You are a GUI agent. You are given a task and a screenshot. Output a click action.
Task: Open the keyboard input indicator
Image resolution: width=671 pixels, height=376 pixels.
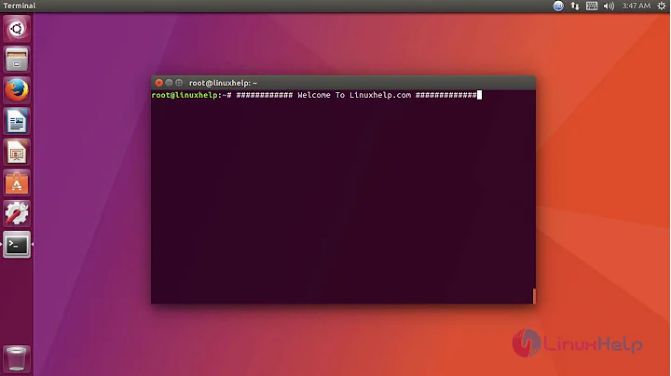(x=592, y=6)
